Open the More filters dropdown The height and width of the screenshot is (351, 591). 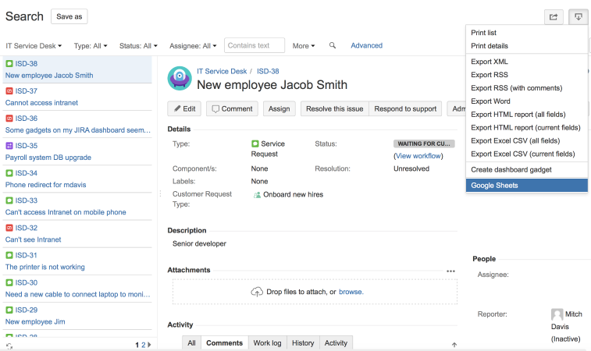click(x=304, y=45)
